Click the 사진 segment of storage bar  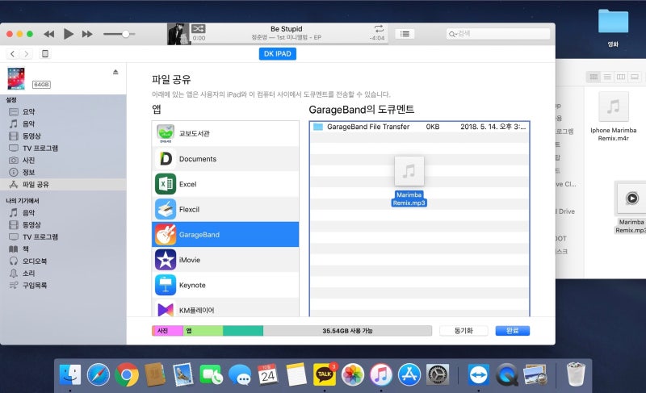167,330
